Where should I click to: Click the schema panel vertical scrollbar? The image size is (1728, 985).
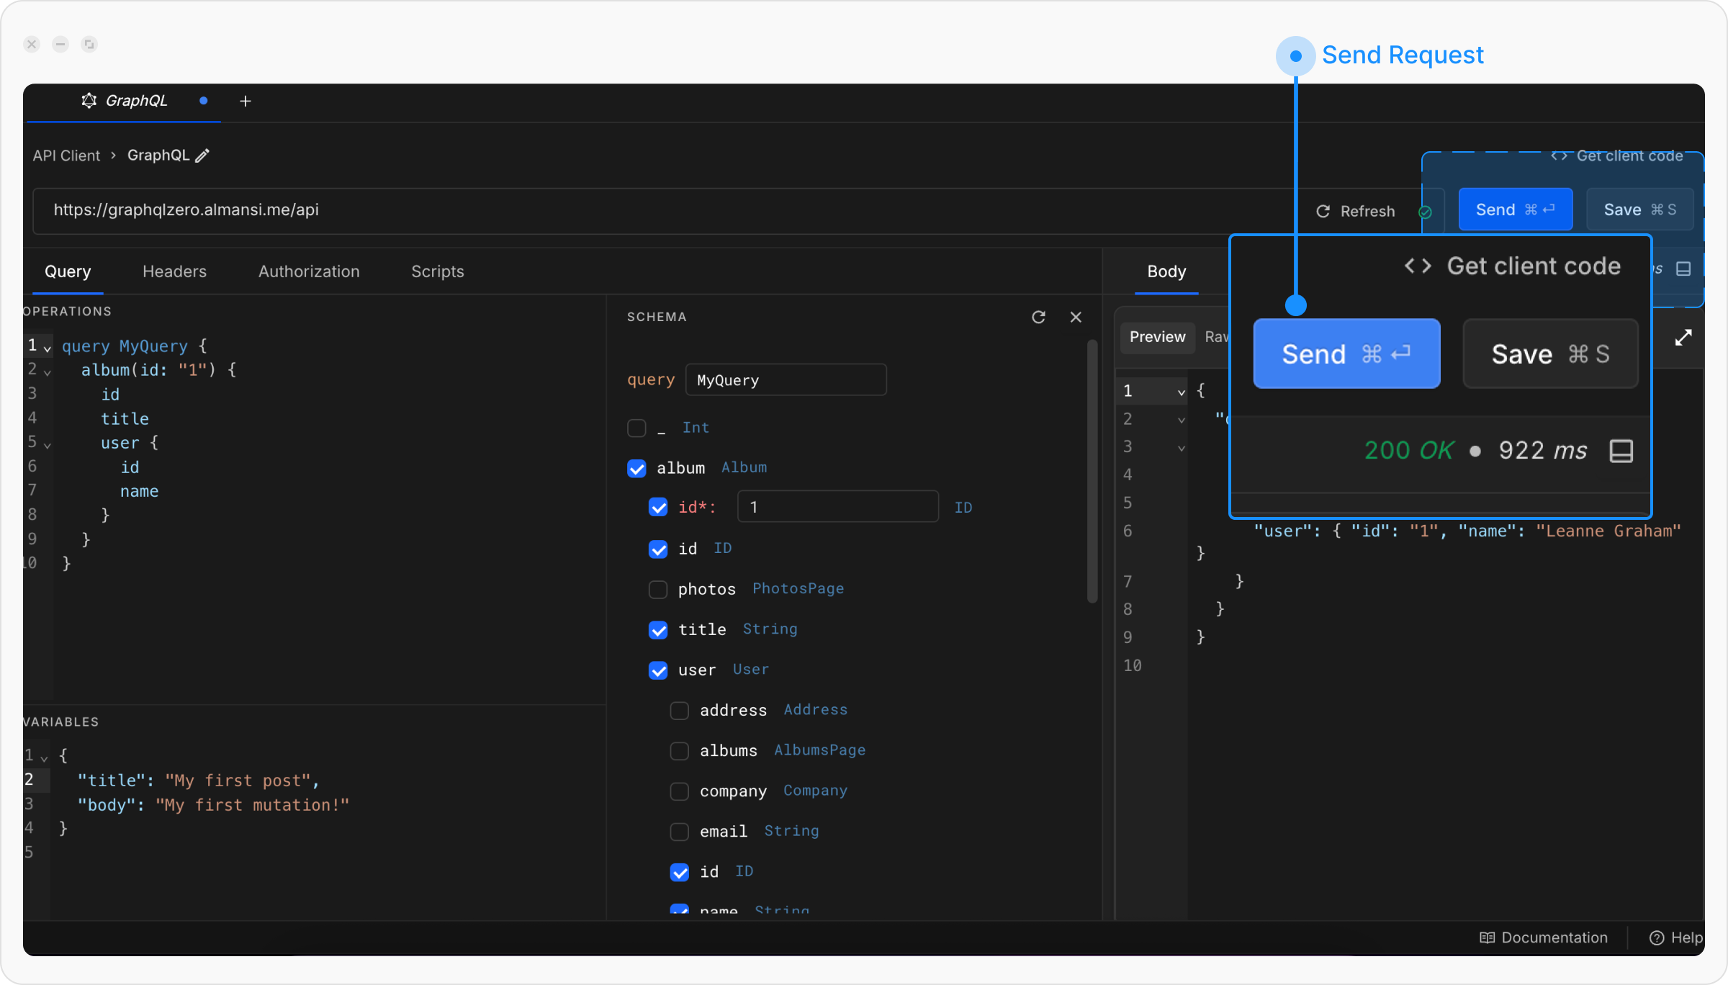point(1092,472)
